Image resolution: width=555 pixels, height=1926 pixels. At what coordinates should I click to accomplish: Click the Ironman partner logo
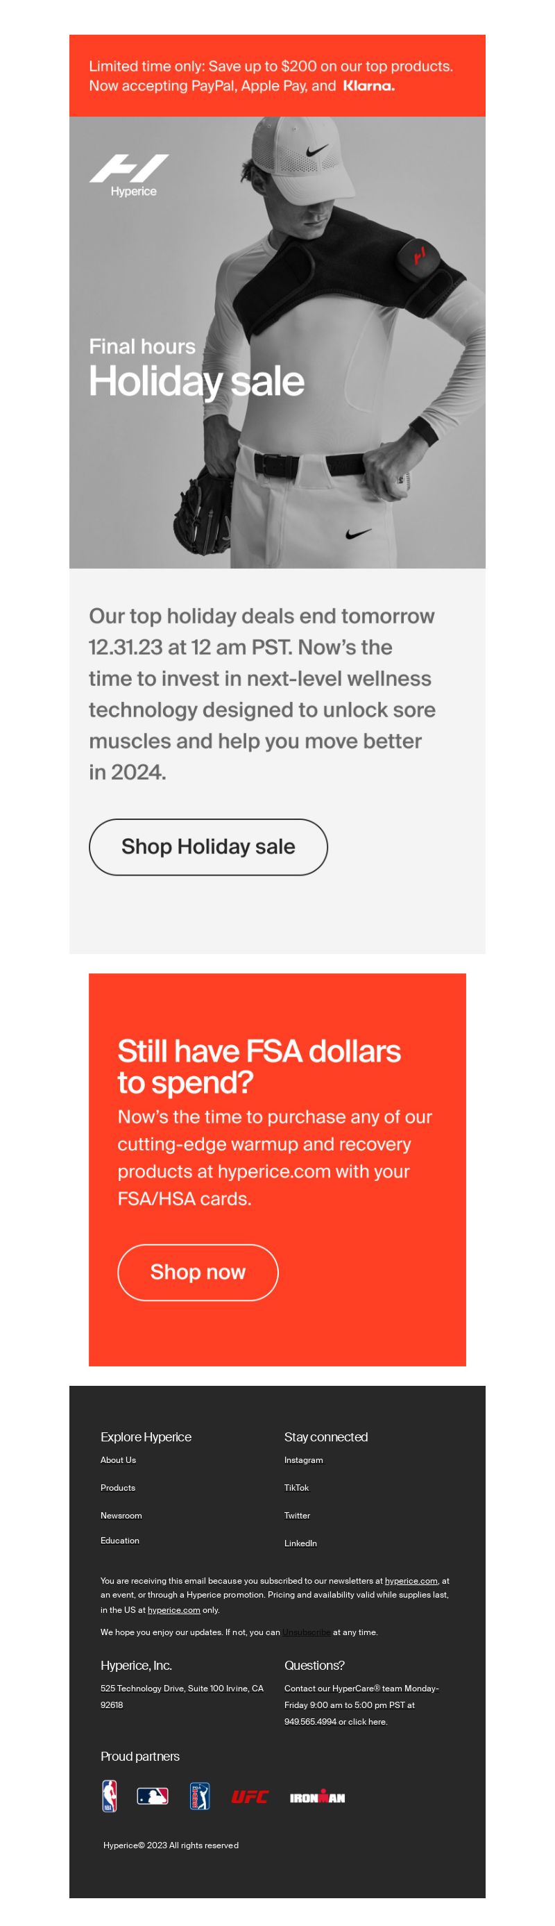click(x=318, y=1797)
